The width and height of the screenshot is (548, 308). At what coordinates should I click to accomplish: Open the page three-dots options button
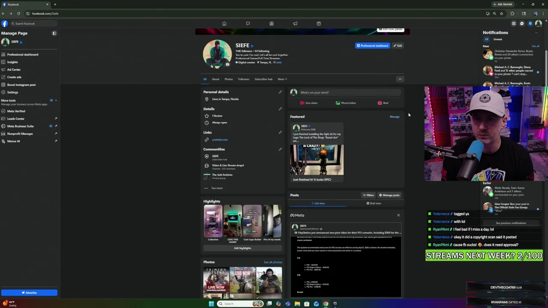[400, 79]
